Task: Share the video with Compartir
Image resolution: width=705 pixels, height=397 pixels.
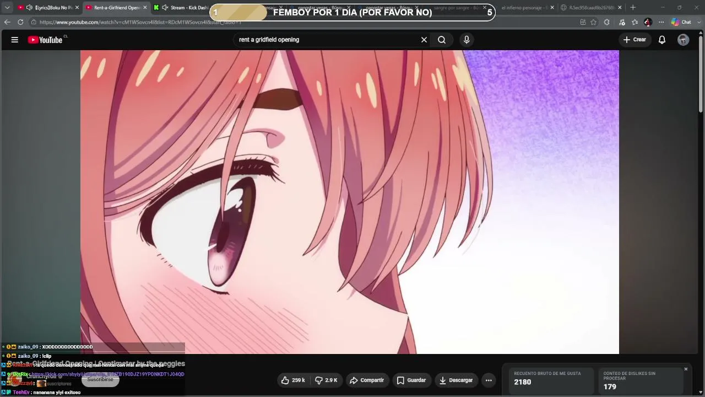Action: click(x=367, y=380)
